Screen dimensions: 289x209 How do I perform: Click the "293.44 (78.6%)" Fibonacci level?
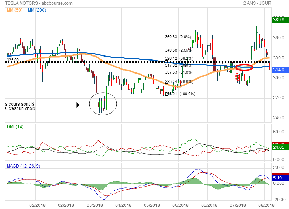click(x=179, y=81)
